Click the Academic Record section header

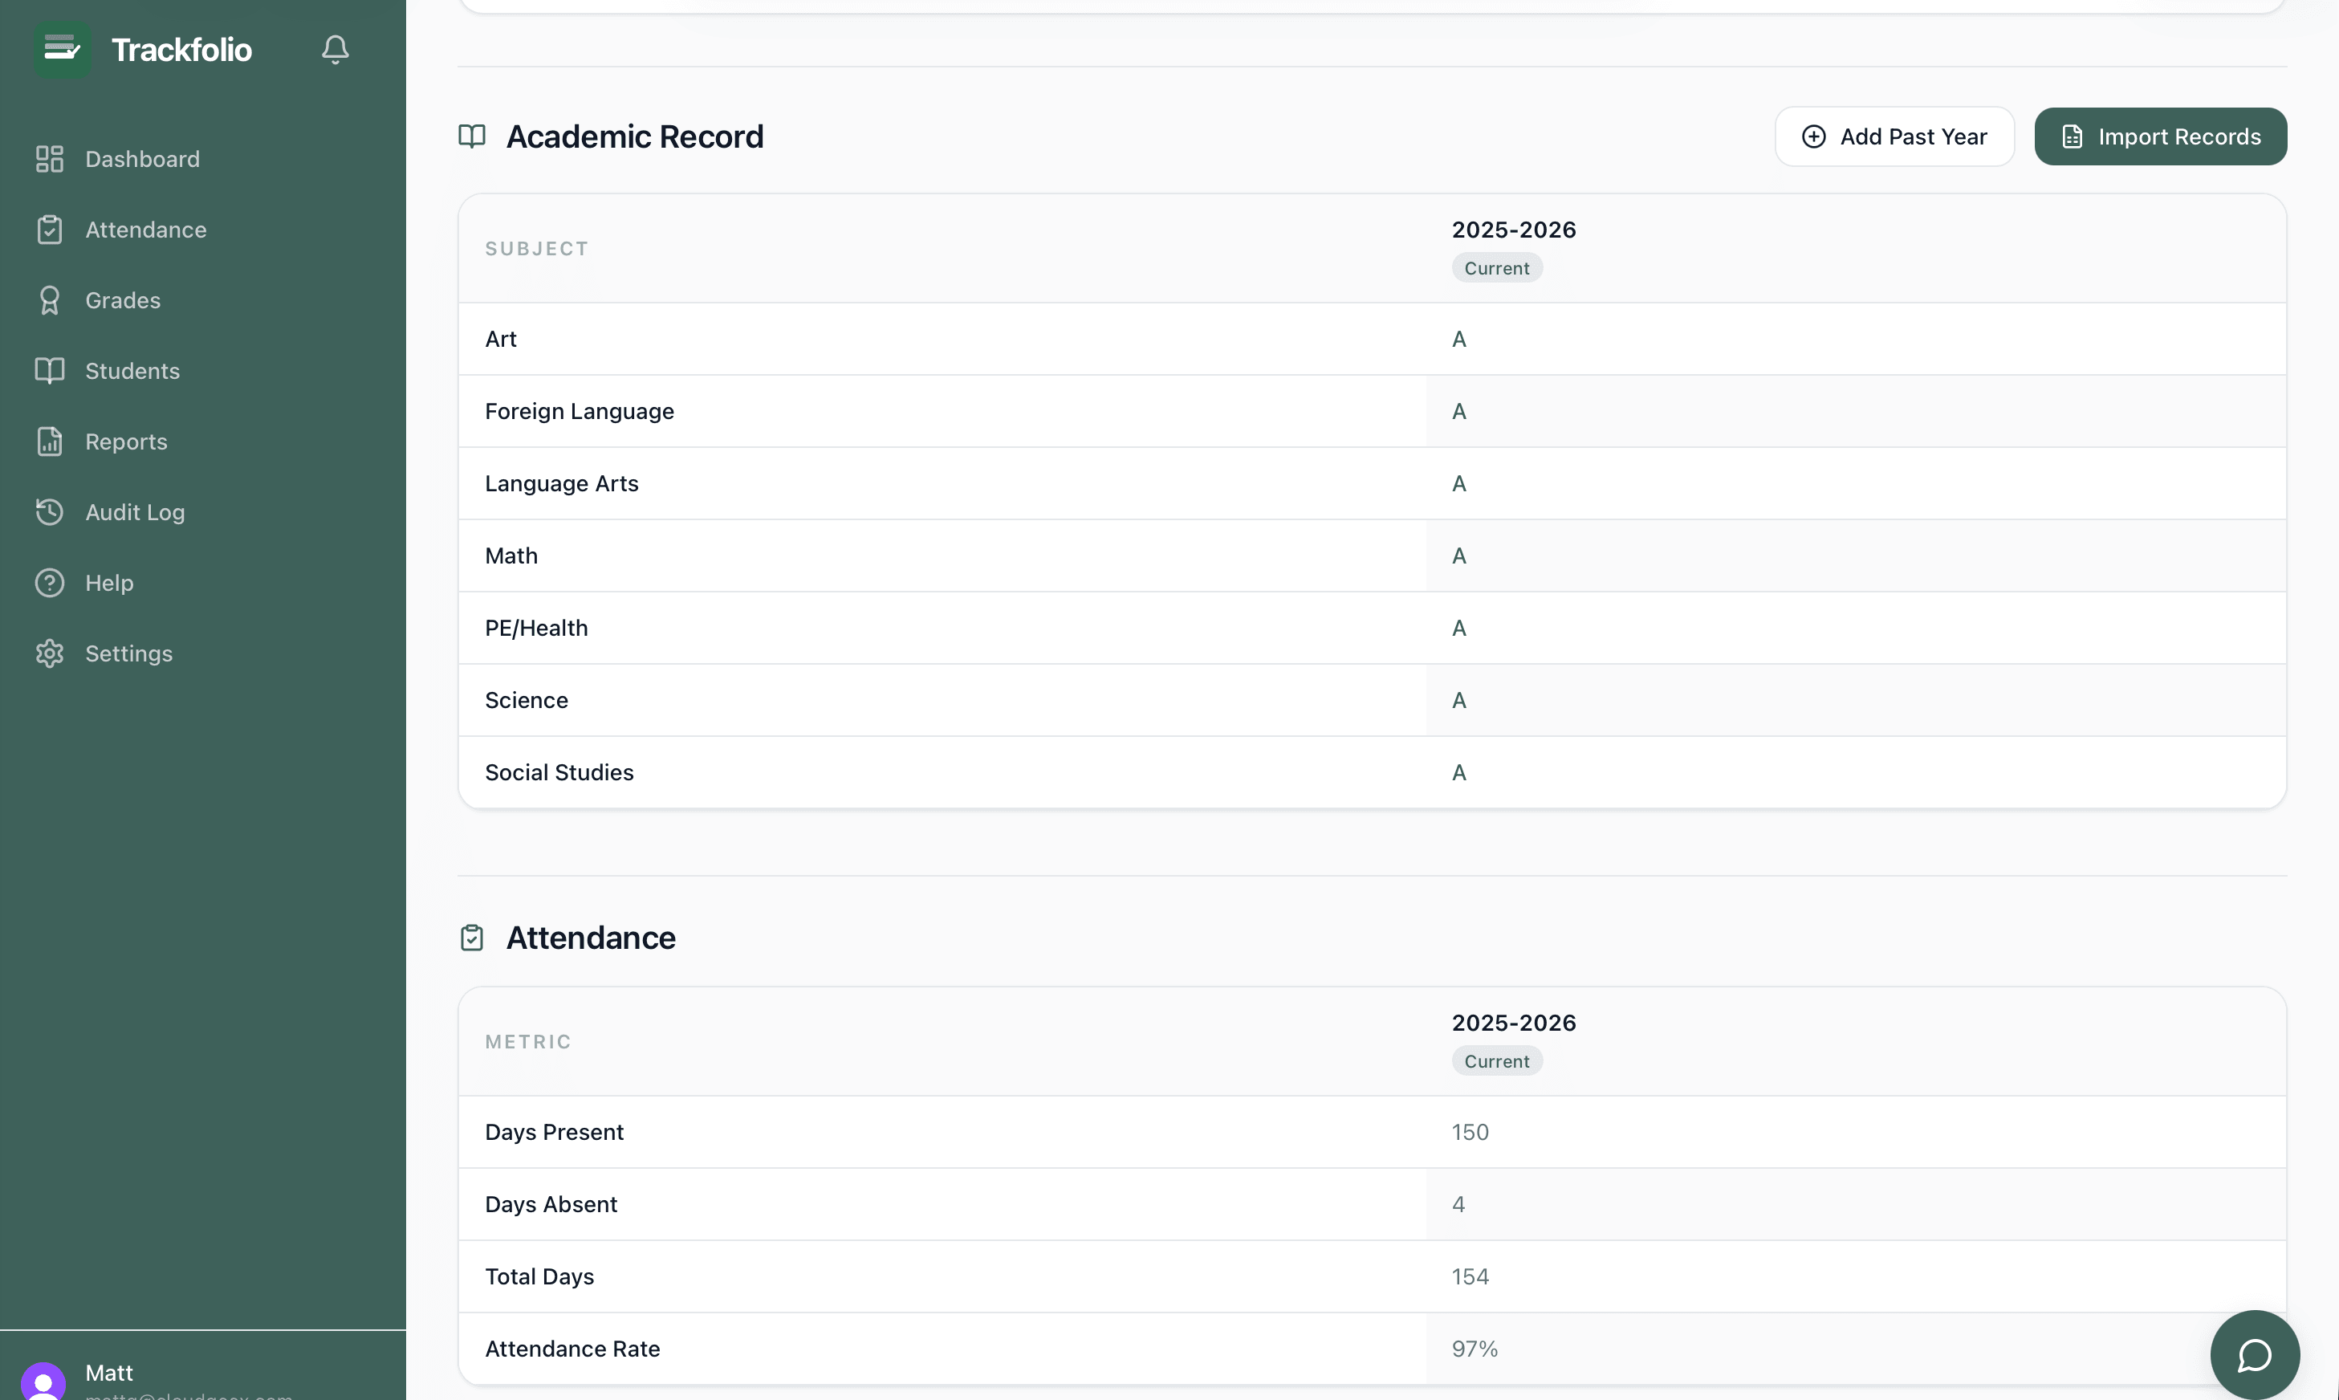pyautogui.click(x=635, y=136)
